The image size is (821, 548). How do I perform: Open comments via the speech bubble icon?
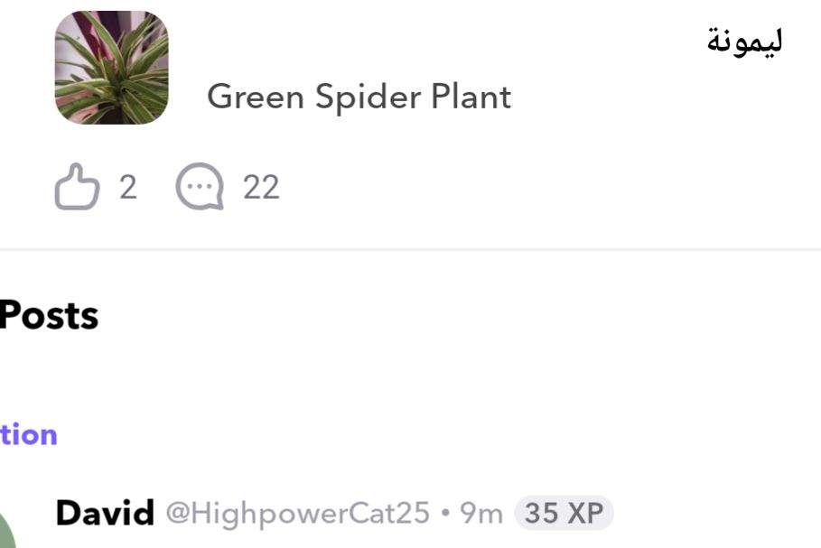pos(200,187)
